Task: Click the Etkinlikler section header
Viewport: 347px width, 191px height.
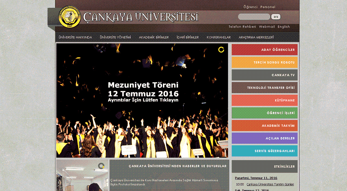Action: (x=264, y=167)
